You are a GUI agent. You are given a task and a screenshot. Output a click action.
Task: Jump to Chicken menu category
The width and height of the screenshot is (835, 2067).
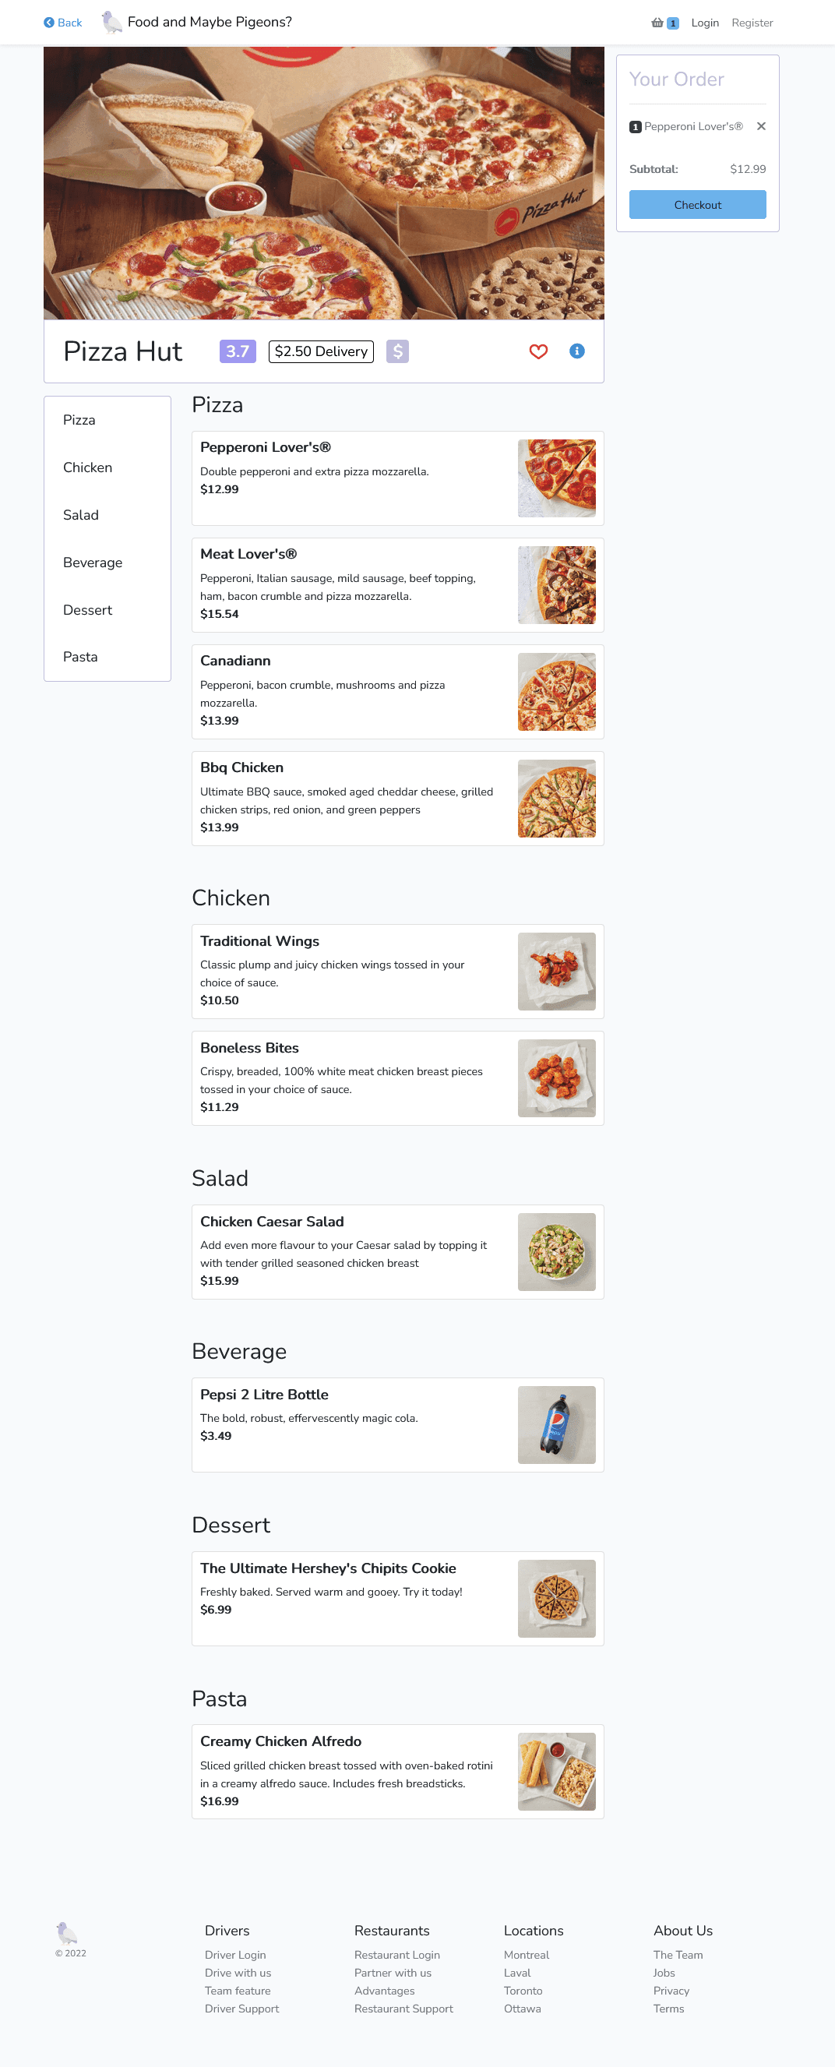(87, 467)
